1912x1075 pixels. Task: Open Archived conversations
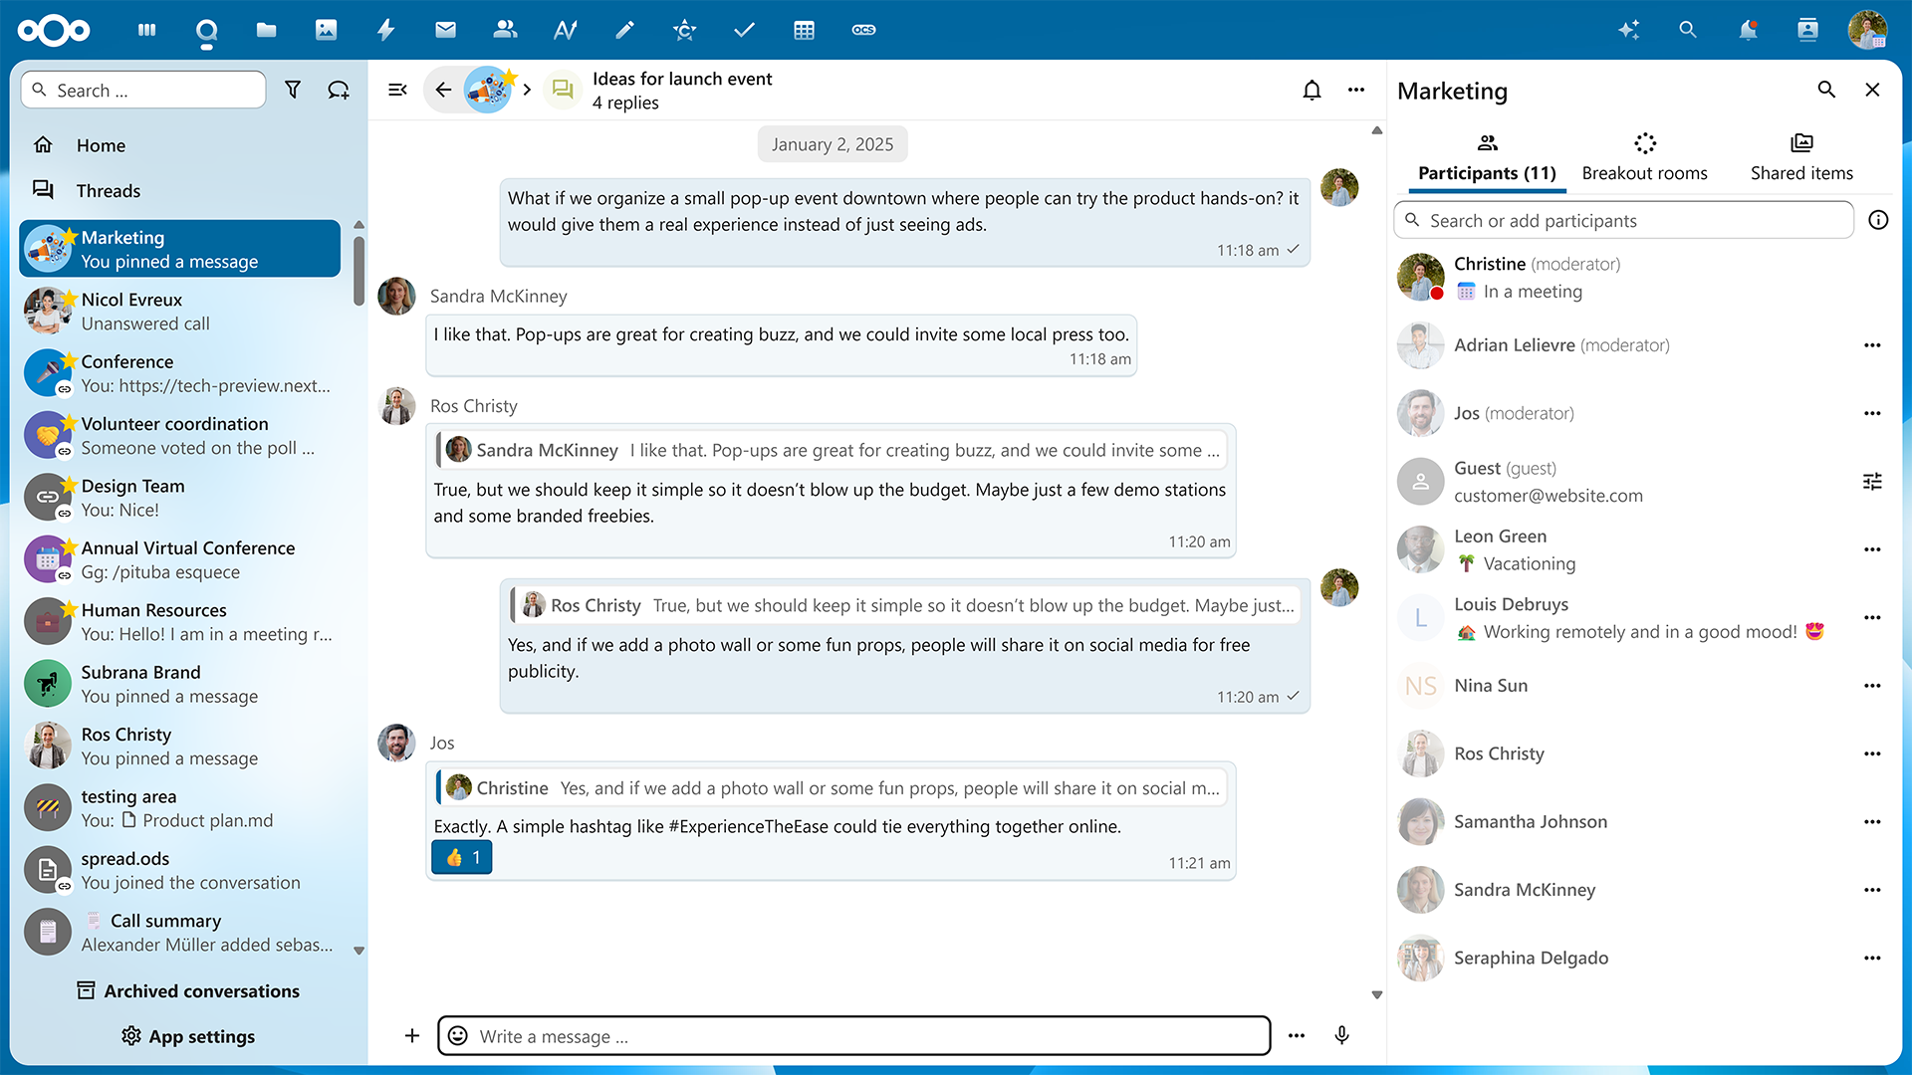[188, 990]
